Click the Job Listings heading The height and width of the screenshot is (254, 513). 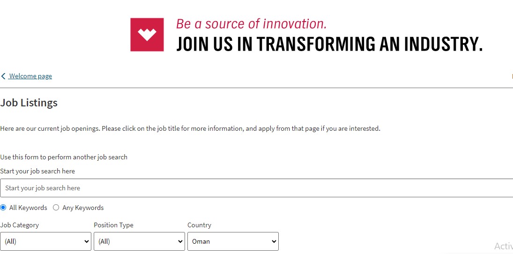click(x=29, y=103)
